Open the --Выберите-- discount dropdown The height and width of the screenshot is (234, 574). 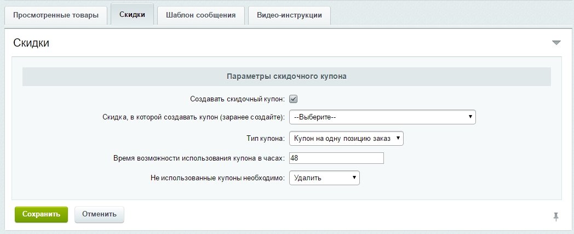(x=382, y=117)
